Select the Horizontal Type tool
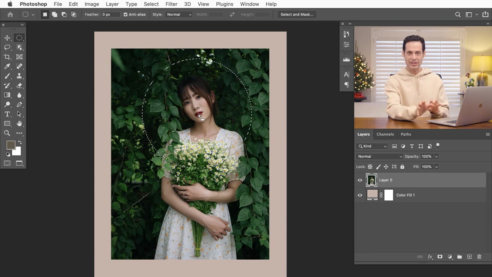 pyautogui.click(x=7, y=114)
